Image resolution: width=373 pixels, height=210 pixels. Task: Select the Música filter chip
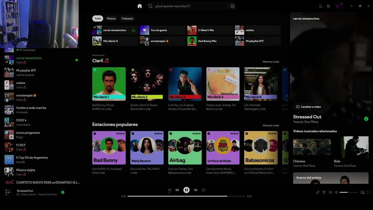pyautogui.click(x=111, y=18)
